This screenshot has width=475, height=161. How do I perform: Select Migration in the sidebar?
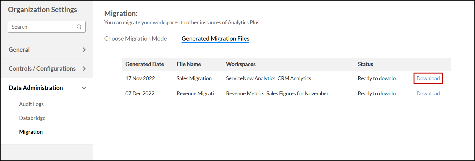click(x=31, y=132)
